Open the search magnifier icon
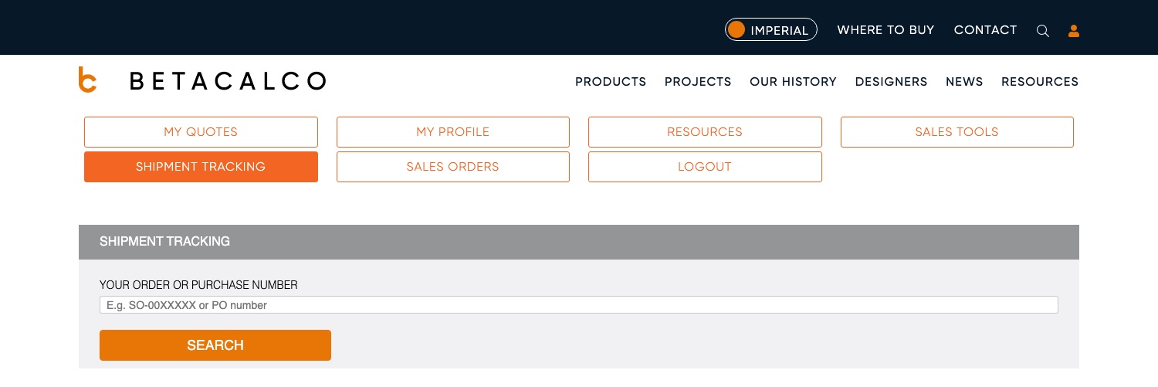 point(1043,31)
